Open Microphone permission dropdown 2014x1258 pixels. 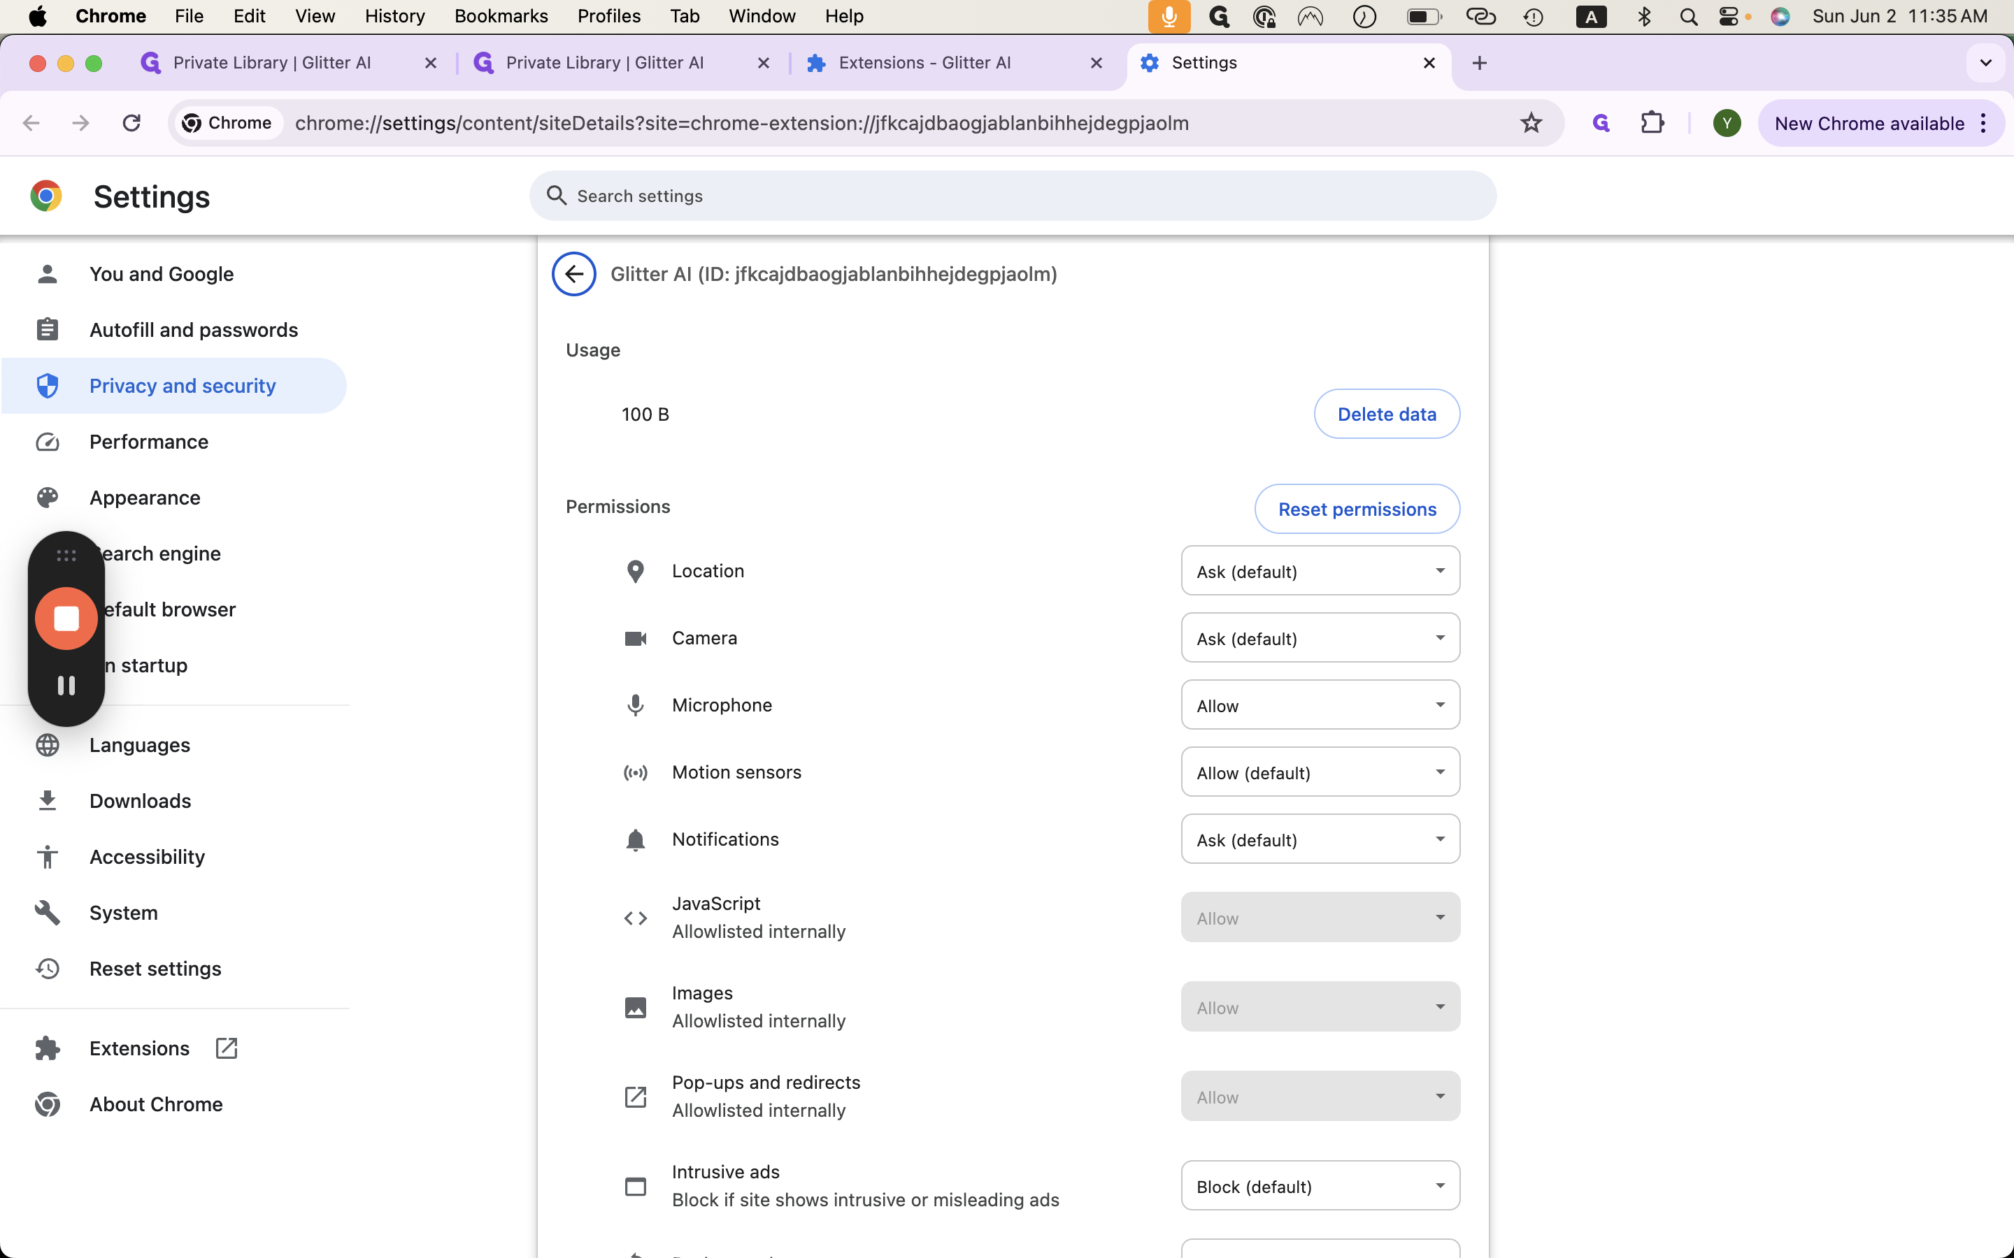point(1320,704)
